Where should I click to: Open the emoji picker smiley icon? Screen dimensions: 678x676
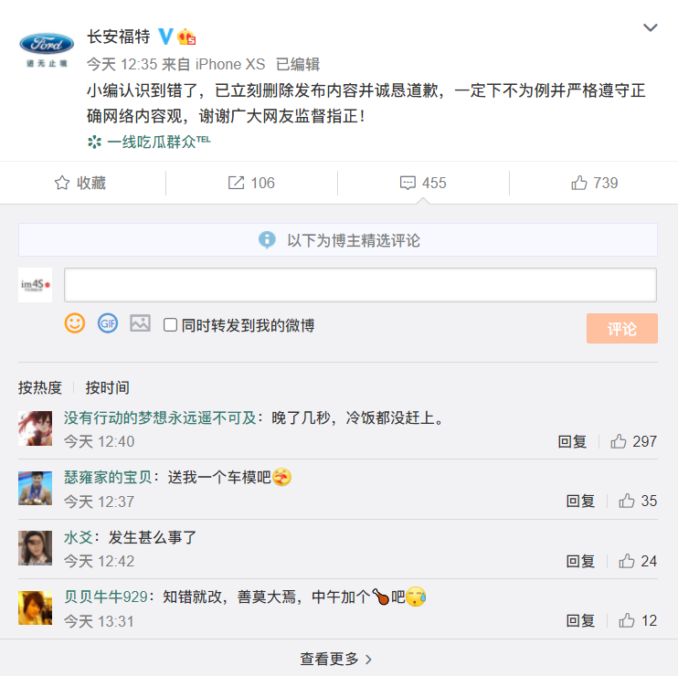pos(75,323)
